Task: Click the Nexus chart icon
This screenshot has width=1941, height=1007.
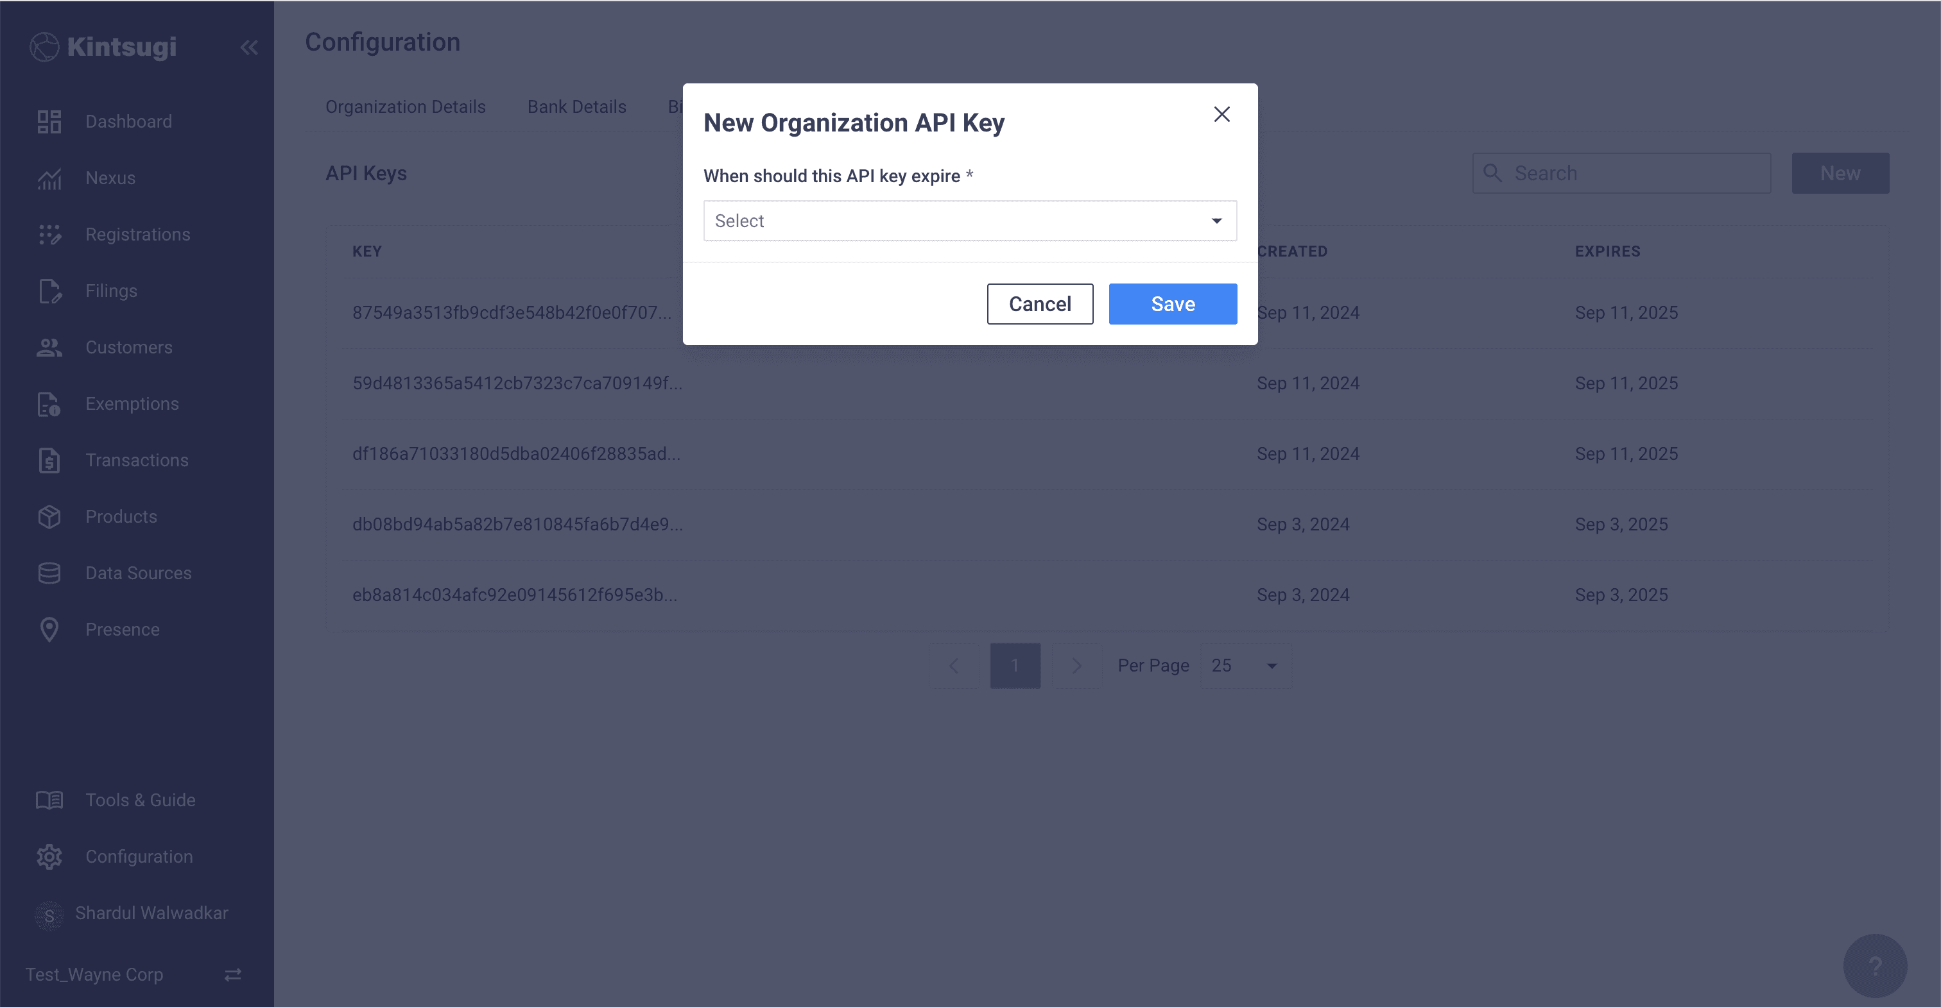Action: coord(49,178)
